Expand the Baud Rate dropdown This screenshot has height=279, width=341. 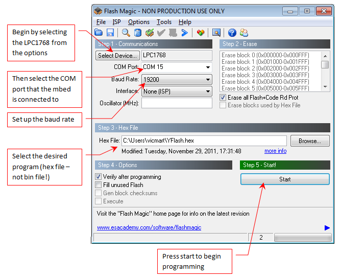click(208, 80)
